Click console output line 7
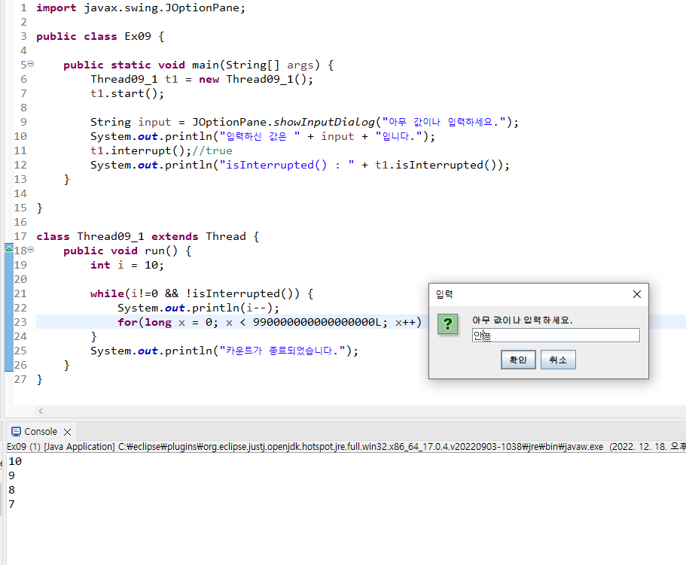Image resolution: width=686 pixels, height=565 pixels. [x=12, y=504]
